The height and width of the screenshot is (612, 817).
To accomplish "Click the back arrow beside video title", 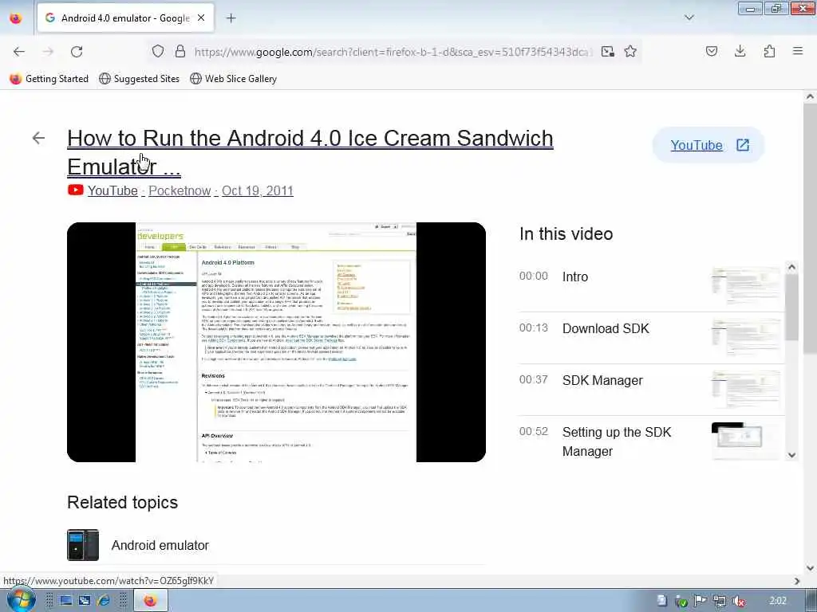I will (x=38, y=138).
